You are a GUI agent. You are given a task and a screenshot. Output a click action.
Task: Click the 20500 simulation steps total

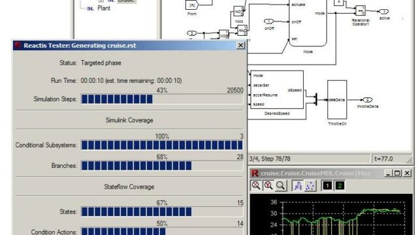pyautogui.click(x=235, y=91)
